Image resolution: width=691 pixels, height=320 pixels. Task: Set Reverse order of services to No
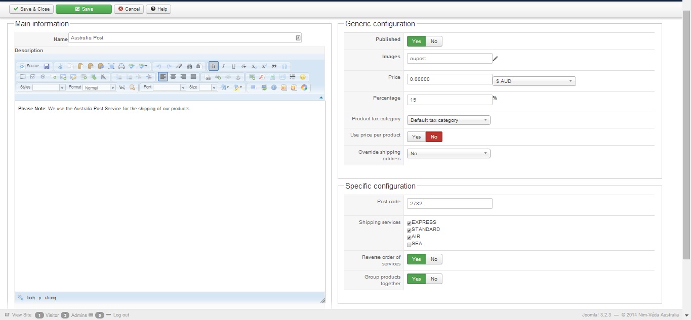[x=434, y=259]
